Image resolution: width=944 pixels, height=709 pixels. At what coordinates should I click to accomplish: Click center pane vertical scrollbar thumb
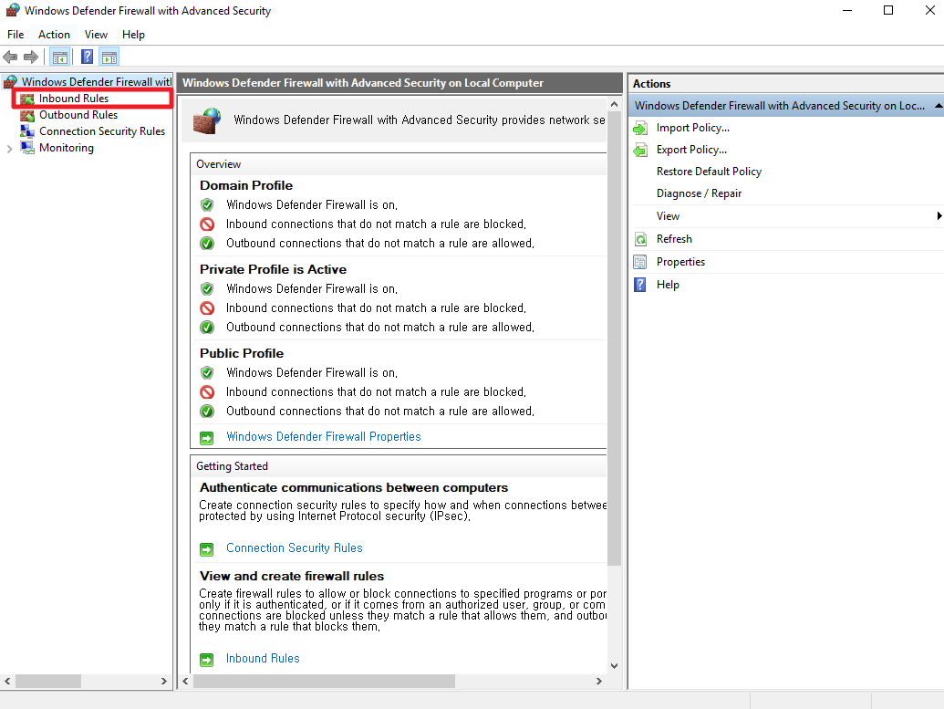click(614, 339)
